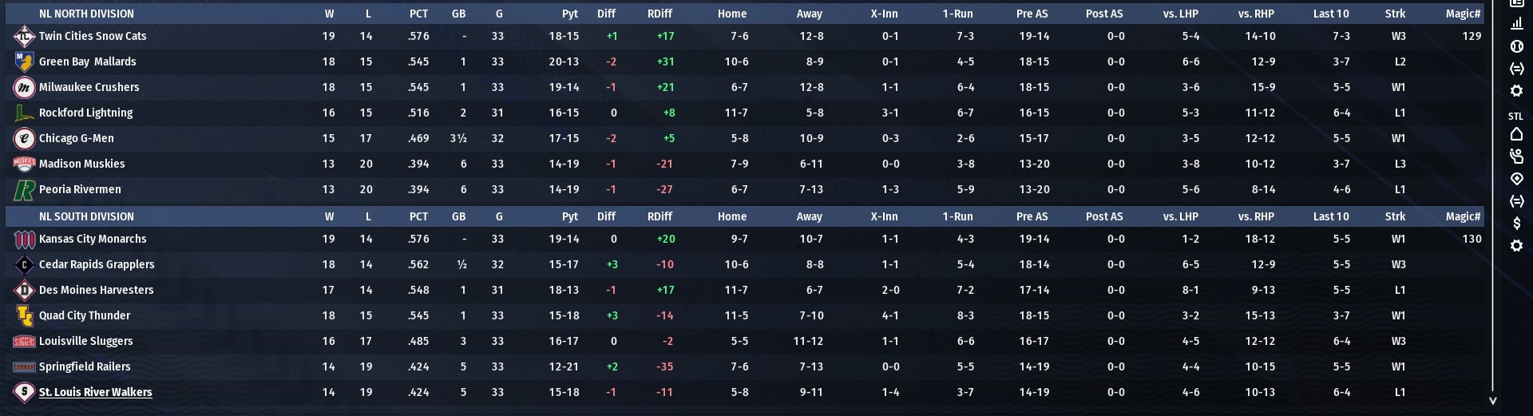Open the dollar sign finances icon

click(x=1516, y=224)
